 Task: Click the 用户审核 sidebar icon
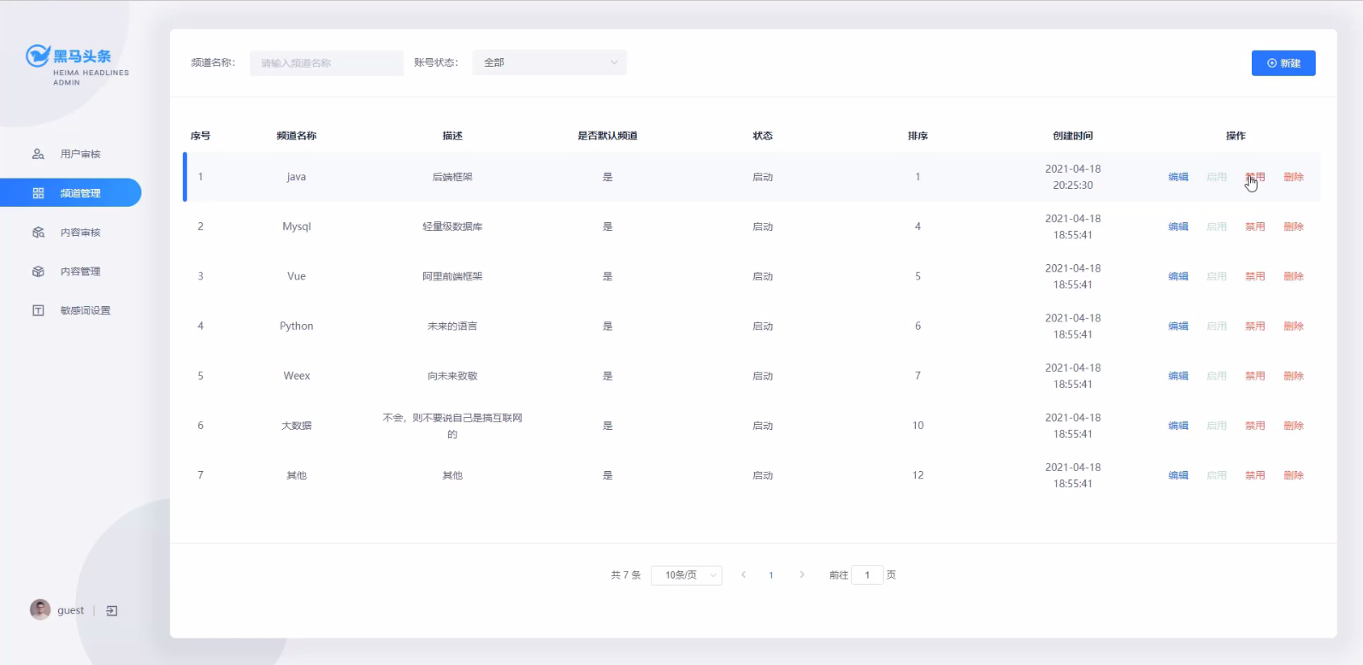[38, 154]
